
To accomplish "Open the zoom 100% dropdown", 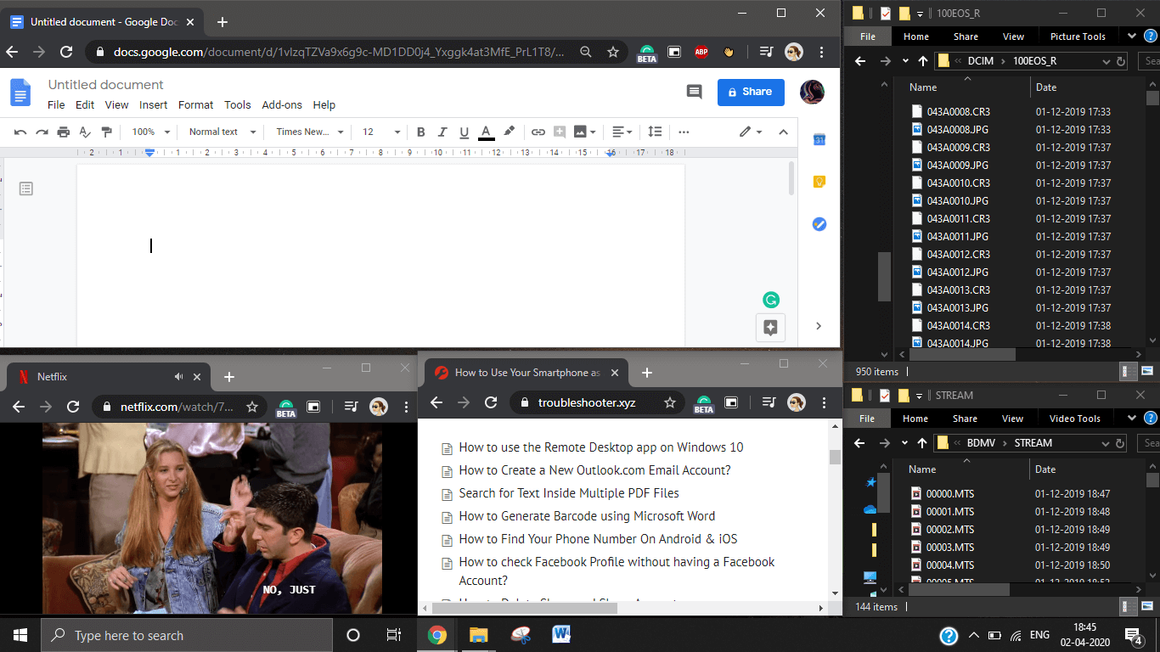I will [x=151, y=132].
